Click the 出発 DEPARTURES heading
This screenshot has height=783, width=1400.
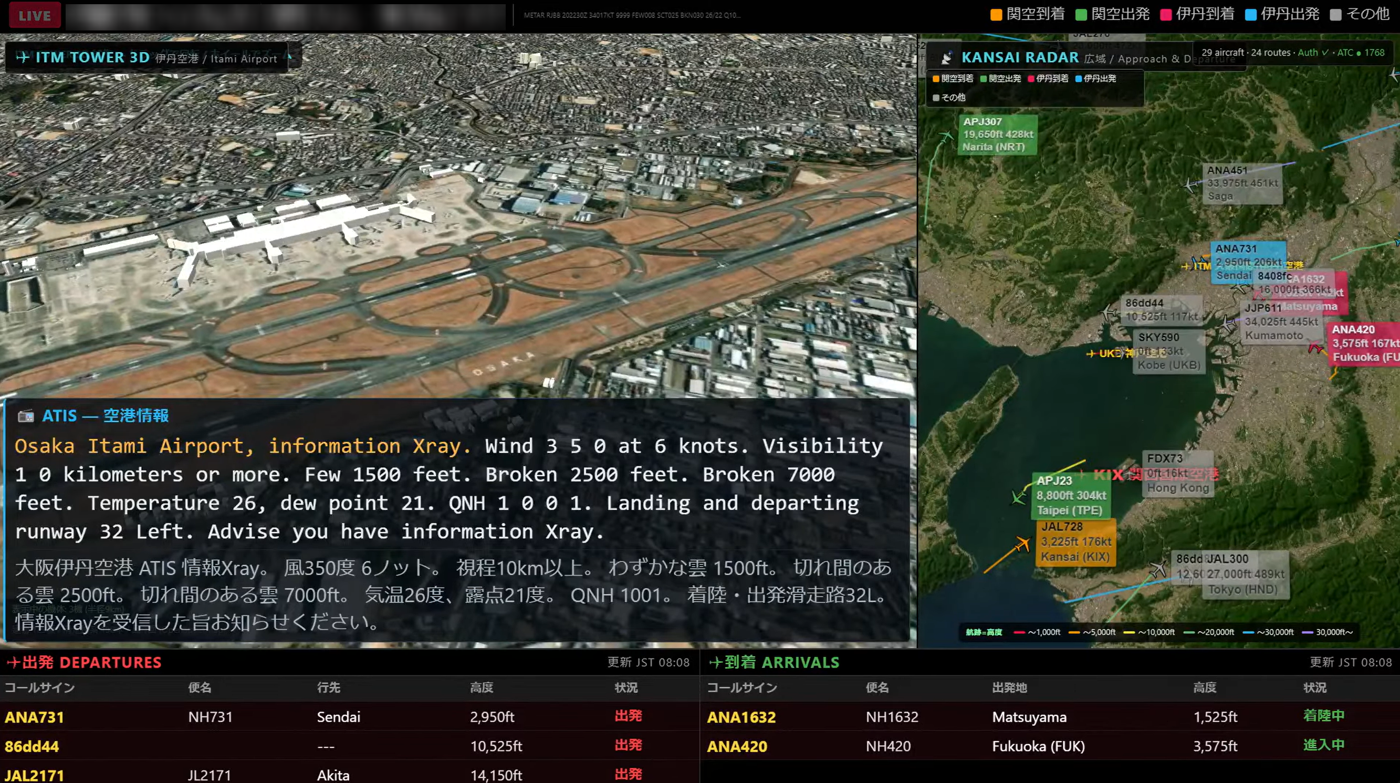[x=92, y=662]
